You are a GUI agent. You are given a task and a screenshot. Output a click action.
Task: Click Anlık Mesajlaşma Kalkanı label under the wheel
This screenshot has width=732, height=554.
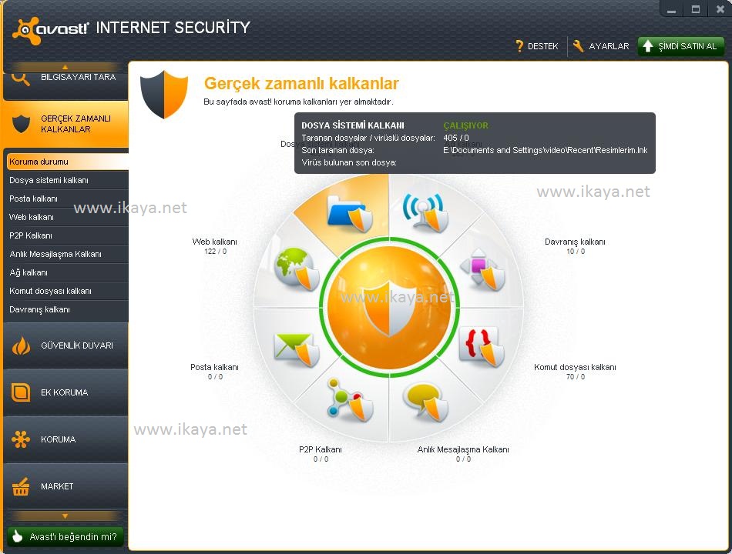(463, 449)
